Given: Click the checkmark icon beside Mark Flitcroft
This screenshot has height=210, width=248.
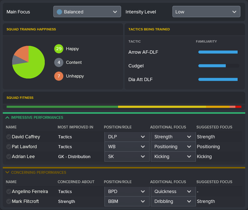Looking at the screenshot, I should (x=9, y=201).
